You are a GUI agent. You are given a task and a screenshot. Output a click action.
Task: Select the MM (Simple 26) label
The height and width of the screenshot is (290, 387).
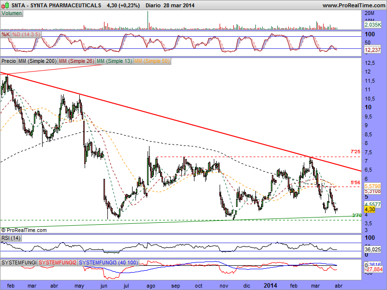pyautogui.click(x=76, y=61)
